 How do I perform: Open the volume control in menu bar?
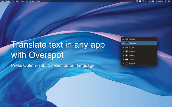click(146, 1)
